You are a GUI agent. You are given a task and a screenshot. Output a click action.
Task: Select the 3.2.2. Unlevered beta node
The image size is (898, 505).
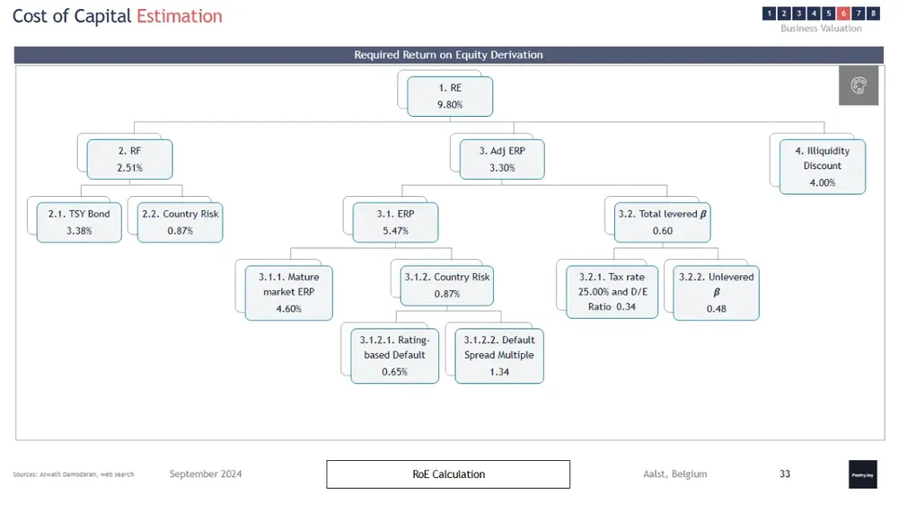pyautogui.click(x=716, y=293)
